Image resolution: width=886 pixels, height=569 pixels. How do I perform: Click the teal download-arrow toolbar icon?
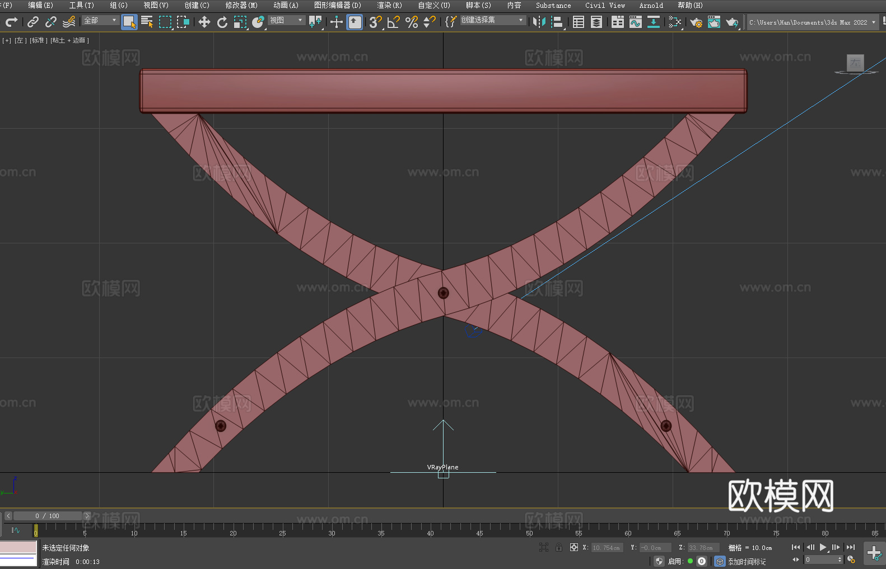tap(654, 22)
